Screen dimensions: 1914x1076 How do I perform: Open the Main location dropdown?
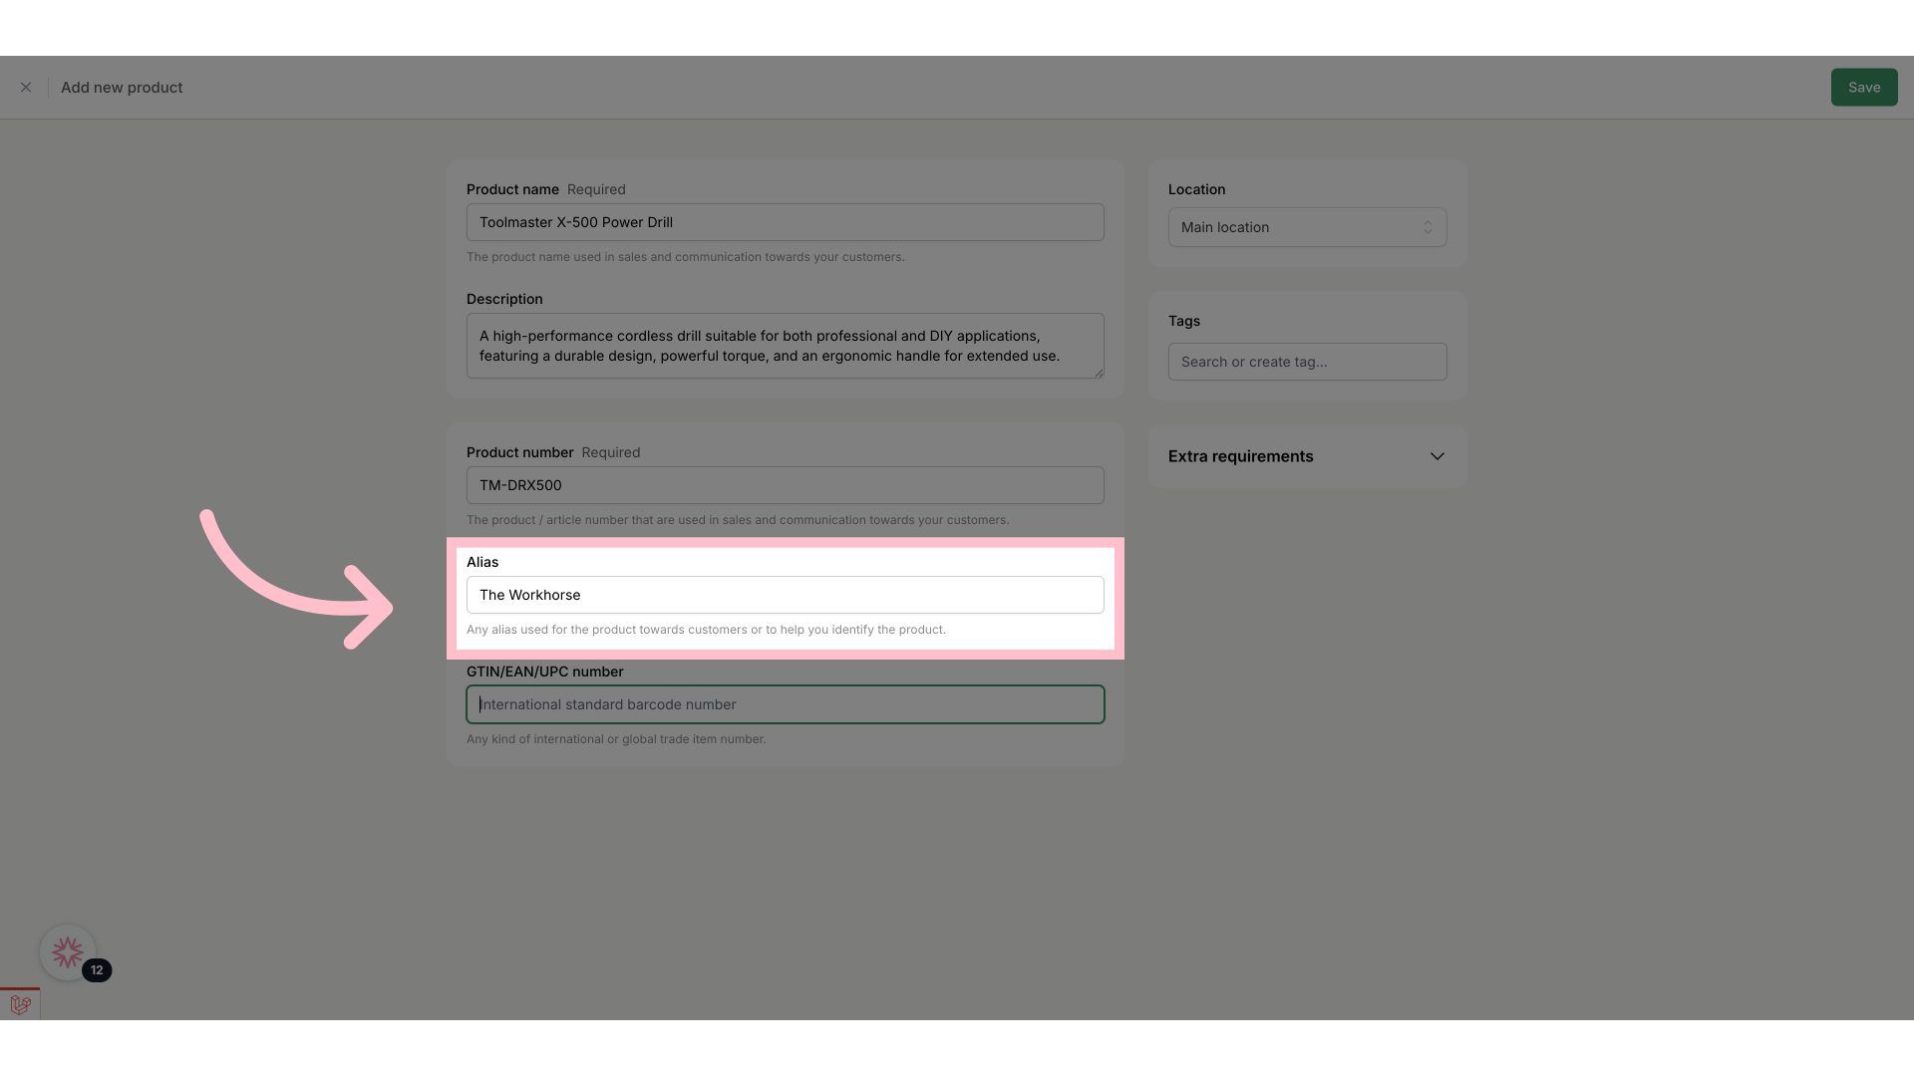point(1307,227)
